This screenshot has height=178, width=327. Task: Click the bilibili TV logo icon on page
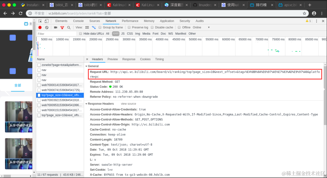click(x=26, y=24)
